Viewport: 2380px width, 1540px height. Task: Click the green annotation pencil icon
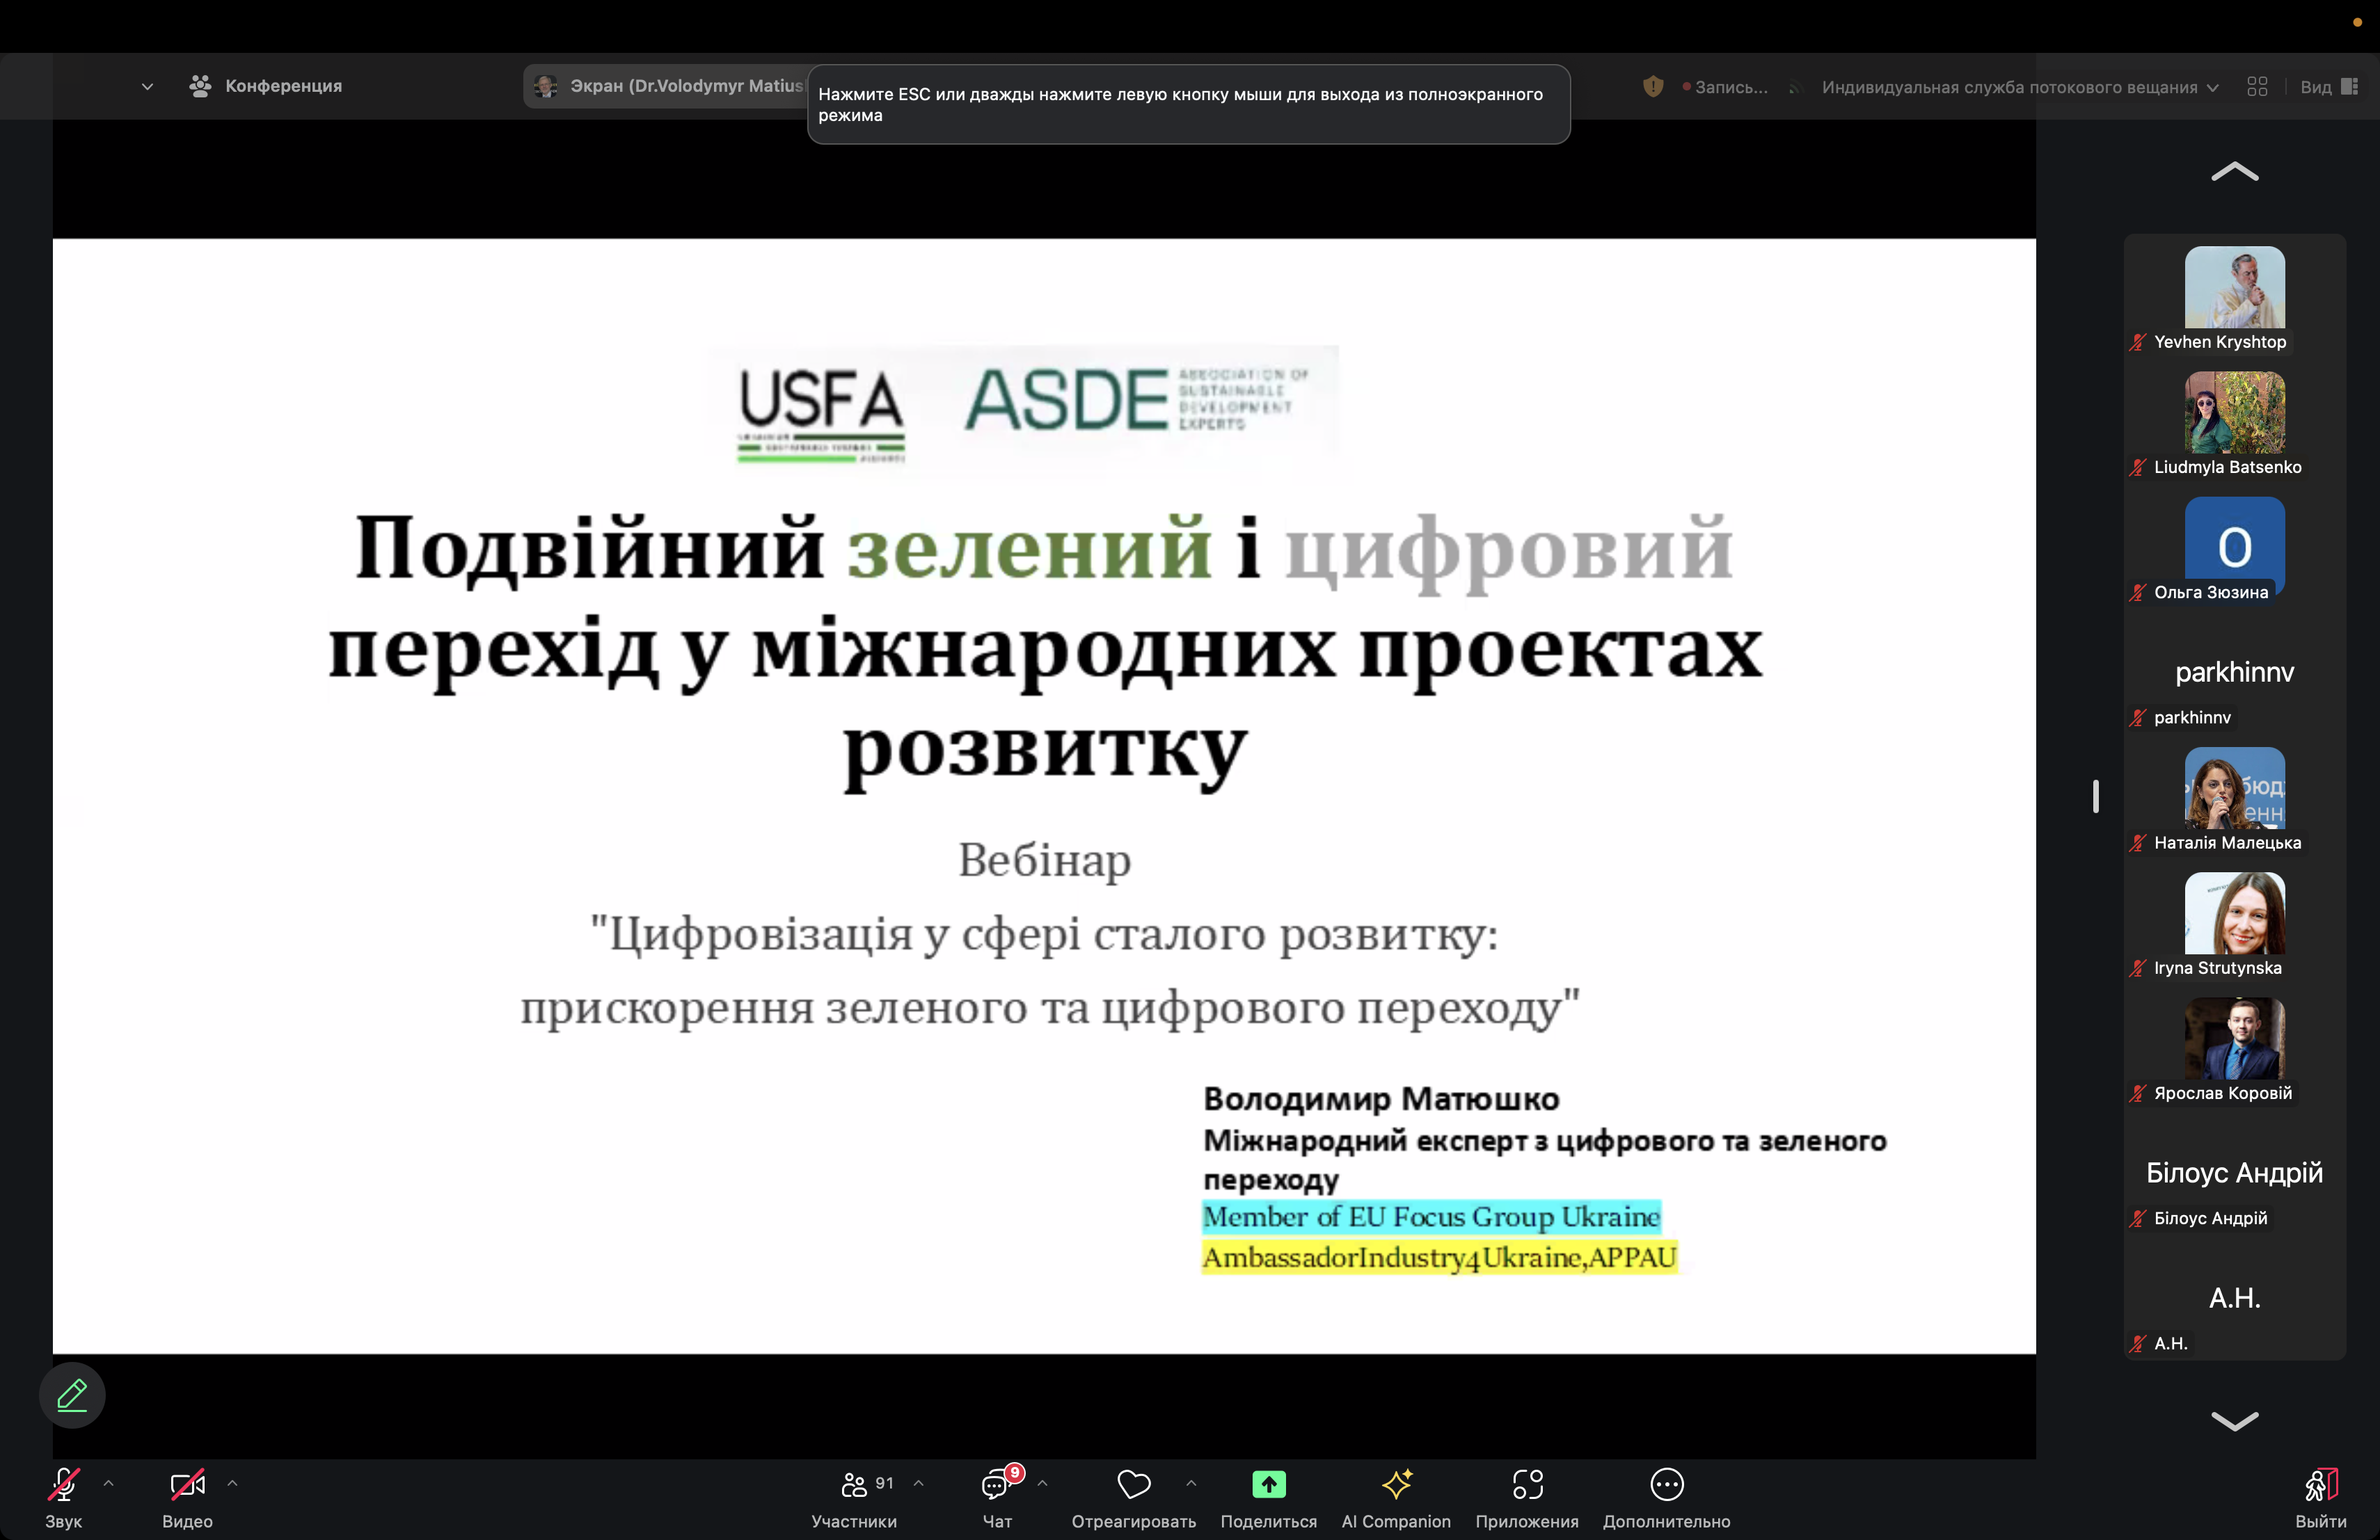coord(72,1394)
